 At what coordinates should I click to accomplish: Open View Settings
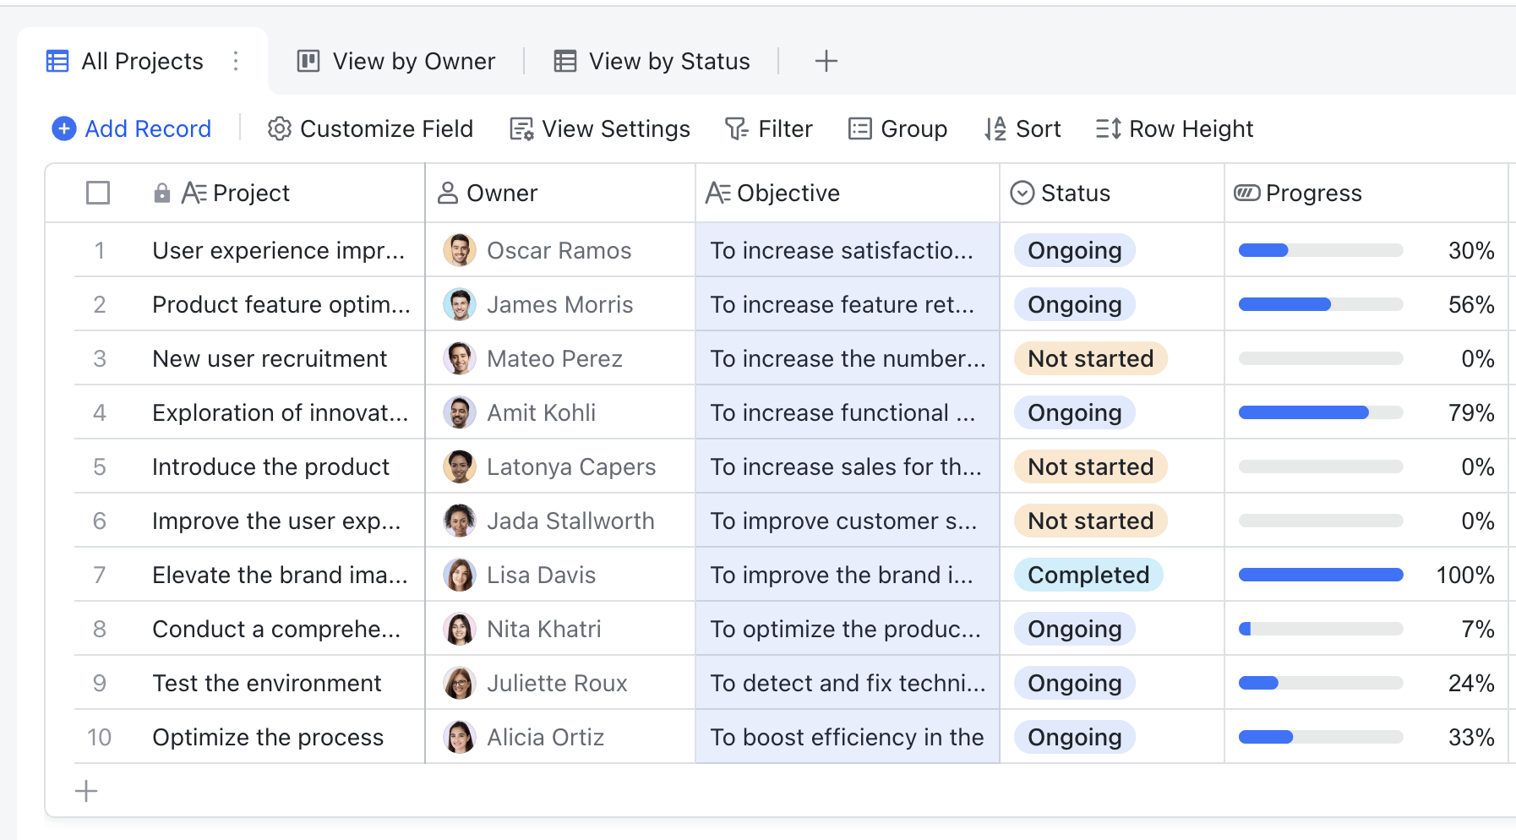click(x=600, y=128)
